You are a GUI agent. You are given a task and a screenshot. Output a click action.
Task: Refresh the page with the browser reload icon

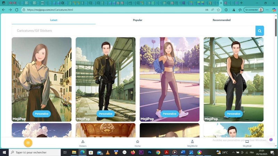pyautogui.click(x=16, y=10)
